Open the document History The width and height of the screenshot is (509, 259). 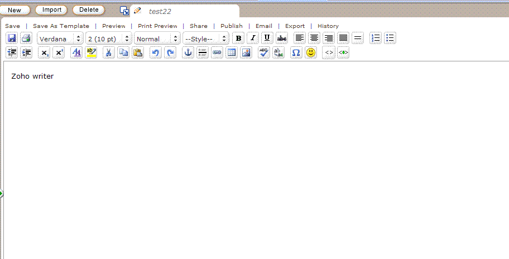pyautogui.click(x=328, y=26)
